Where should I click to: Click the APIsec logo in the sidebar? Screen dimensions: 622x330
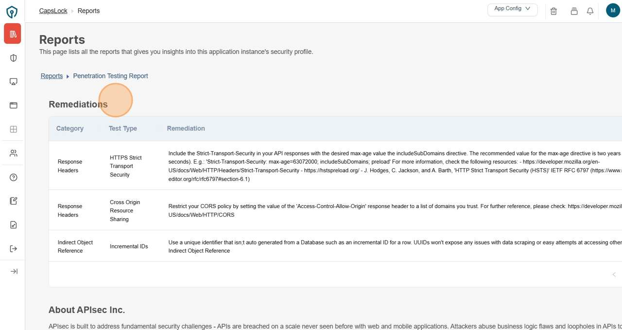tap(12, 12)
